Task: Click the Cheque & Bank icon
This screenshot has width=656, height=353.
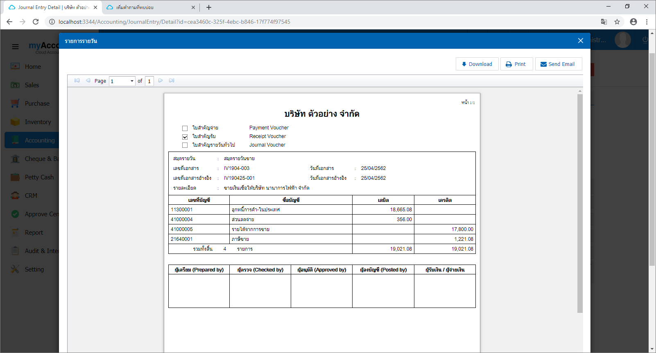Action: coord(15,158)
